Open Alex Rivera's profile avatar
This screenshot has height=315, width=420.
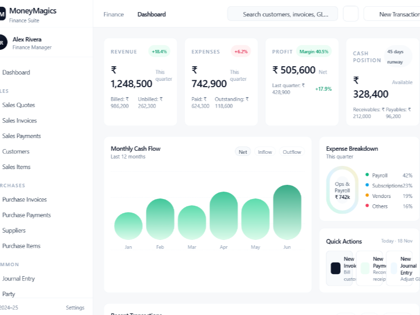(x=3, y=43)
